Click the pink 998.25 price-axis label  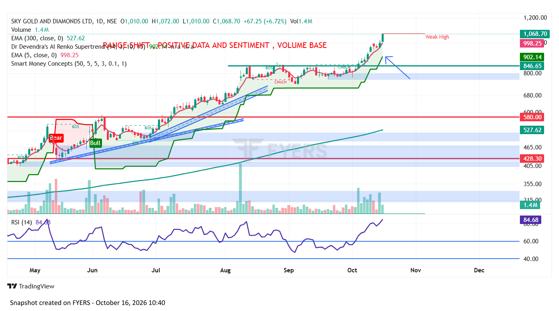(532, 44)
